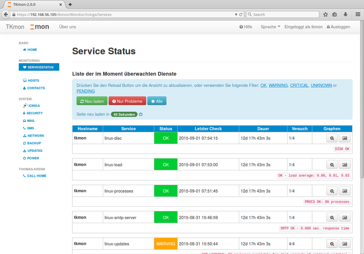Screen dimensions: 364x254
Task: Open the downloads arrow icon
Action: point(345,15)
